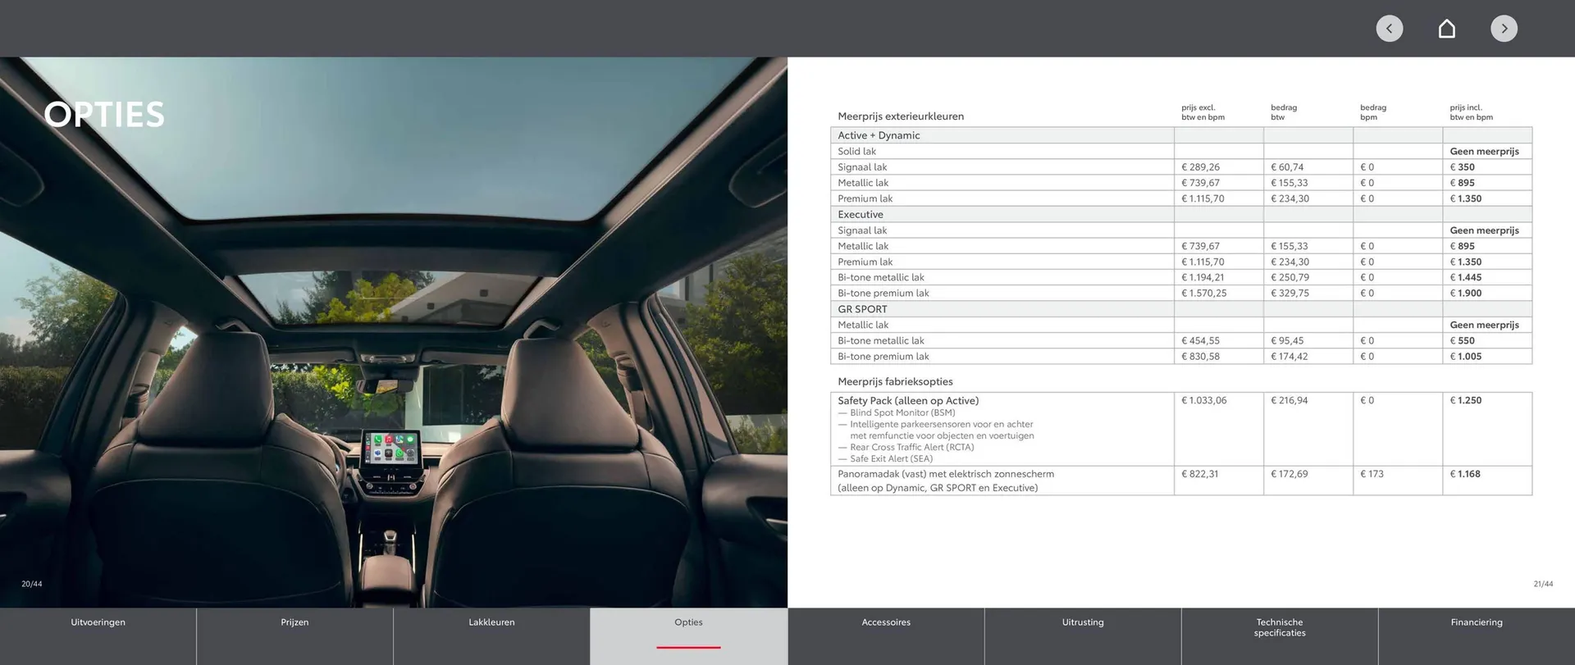Click btw amount '€ 250,79'
The image size is (1575, 665).
pyautogui.click(x=1290, y=278)
